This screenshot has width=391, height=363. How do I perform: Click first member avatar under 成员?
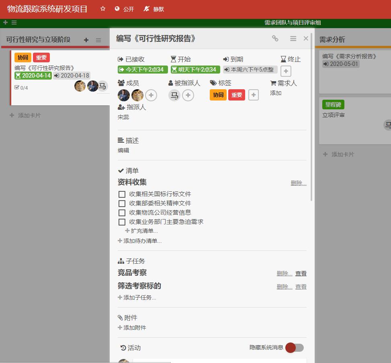click(x=124, y=95)
